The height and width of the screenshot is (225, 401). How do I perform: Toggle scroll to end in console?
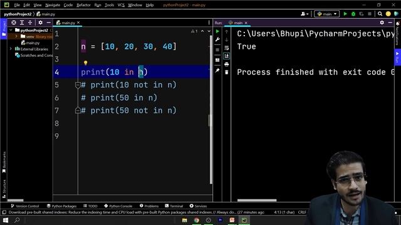pos(227,56)
